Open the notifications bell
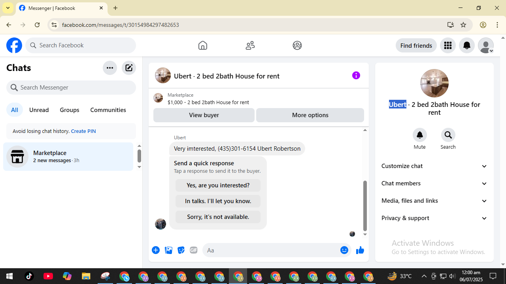506x284 pixels. [x=467, y=45]
